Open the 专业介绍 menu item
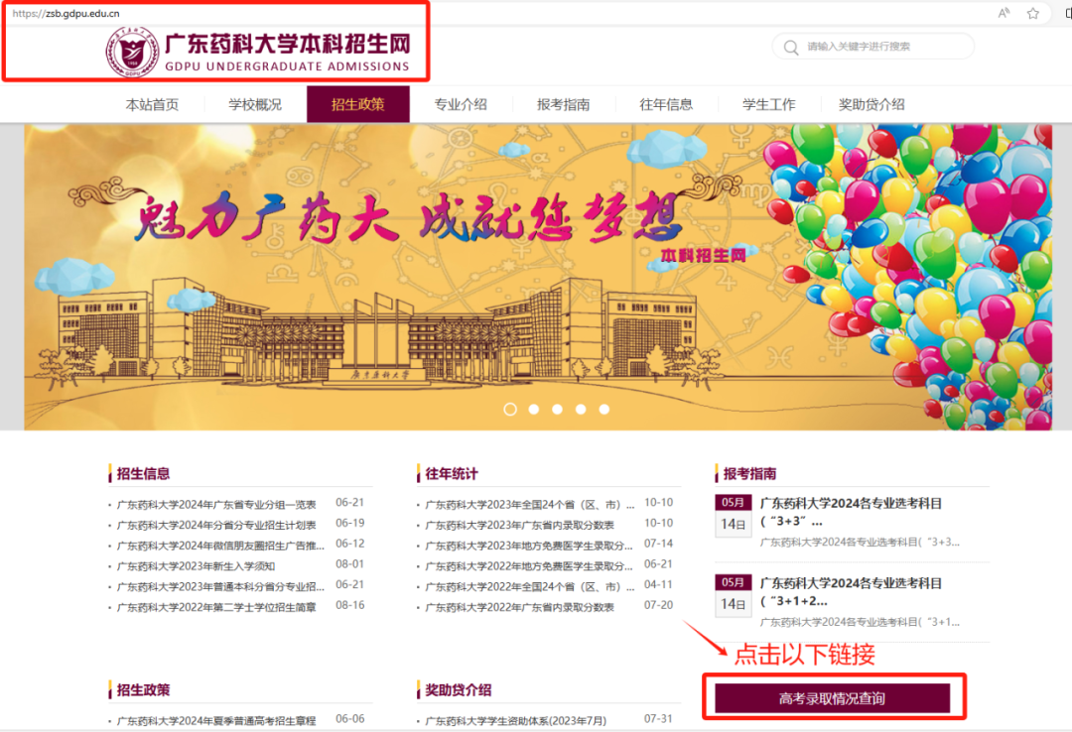Screen dimensions: 1072x732 (461, 104)
